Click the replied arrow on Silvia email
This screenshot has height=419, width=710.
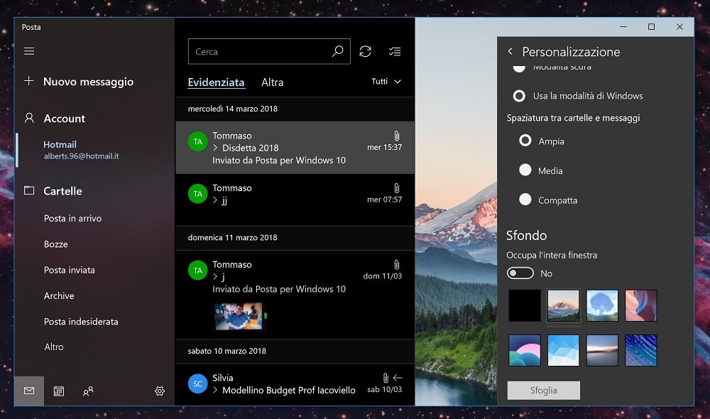[398, 378]
